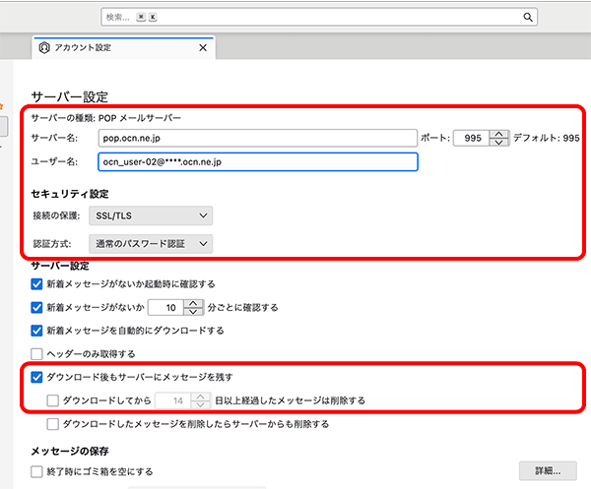Viewport: 591px width, 489px height.
Task: Open the 認証方式 dropdown
Action: [x=155, y=242]
